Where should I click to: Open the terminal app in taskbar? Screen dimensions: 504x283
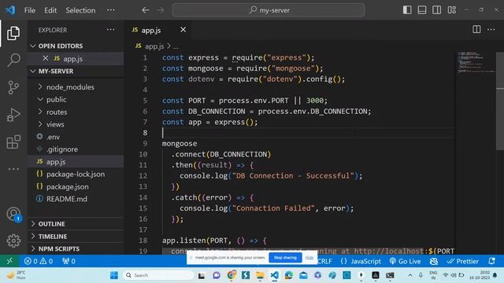[390, 275]
